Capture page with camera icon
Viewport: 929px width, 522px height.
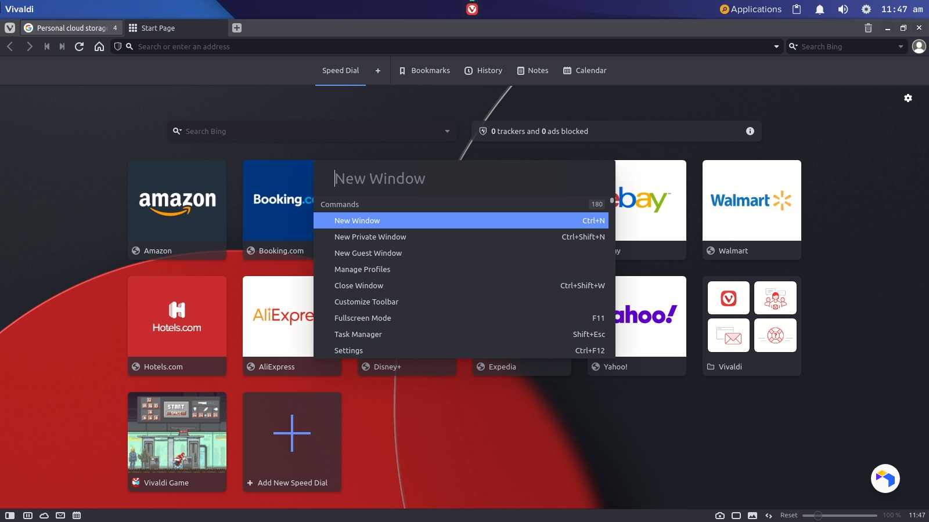pos(720,516)
